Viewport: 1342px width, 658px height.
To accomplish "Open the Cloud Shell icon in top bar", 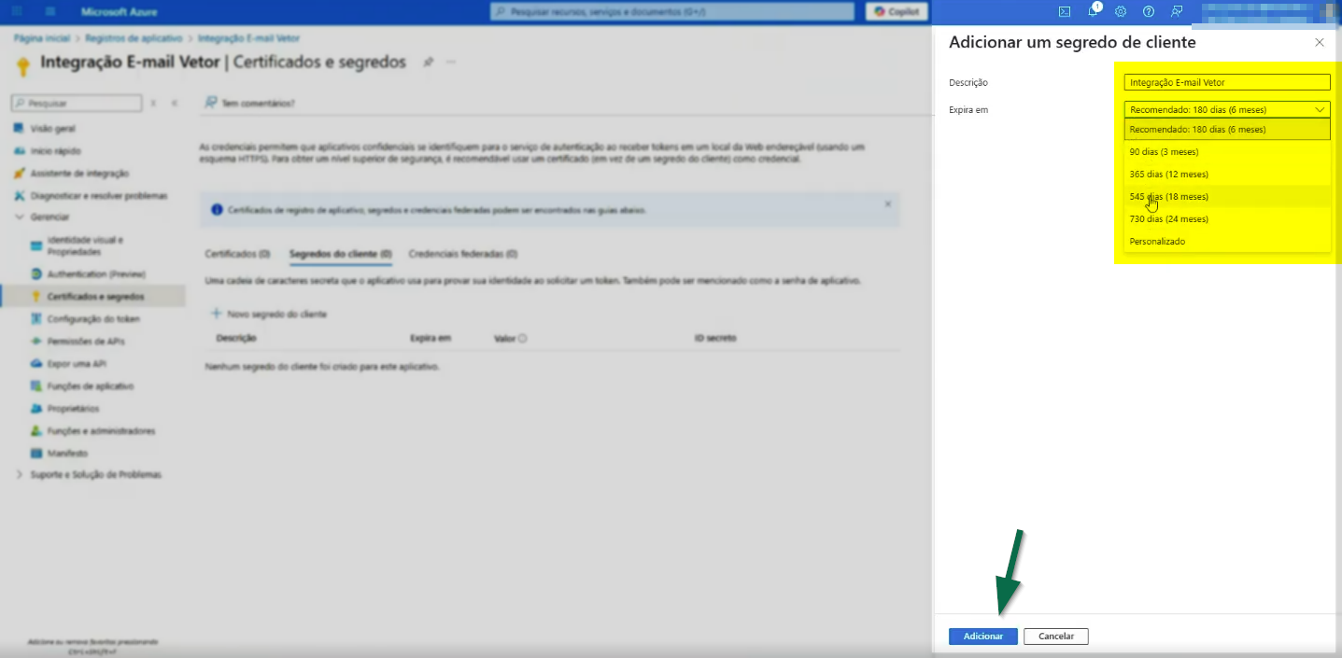I will pyautogui.click(x=1065, y=11).
